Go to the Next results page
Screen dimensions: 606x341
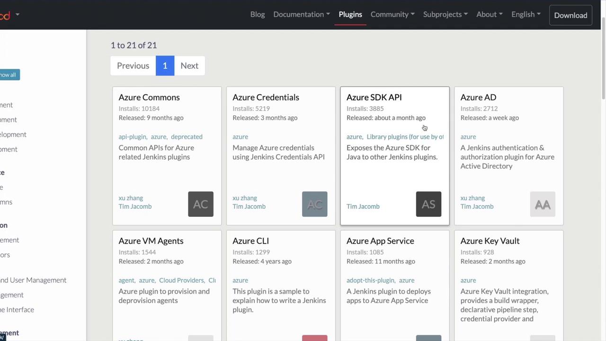[x=189, y=65]
